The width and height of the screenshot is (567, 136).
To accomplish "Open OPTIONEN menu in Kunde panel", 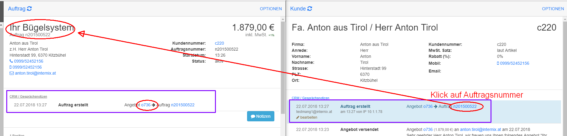I will click(x=553, y=9).
